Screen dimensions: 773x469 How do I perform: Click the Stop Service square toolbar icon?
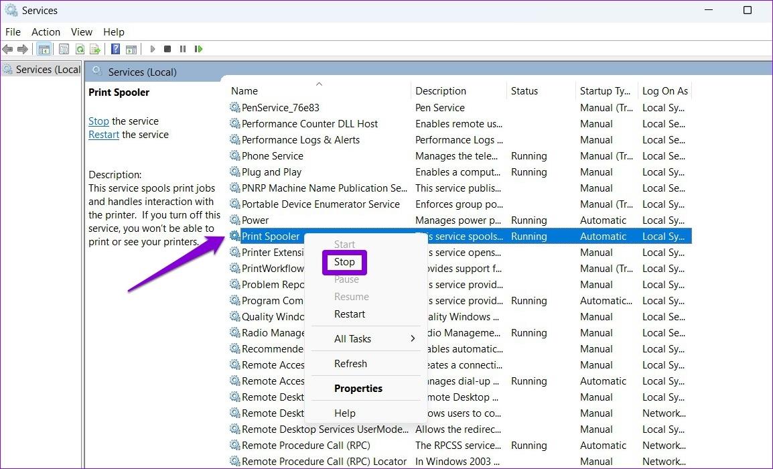coord(168,48)
